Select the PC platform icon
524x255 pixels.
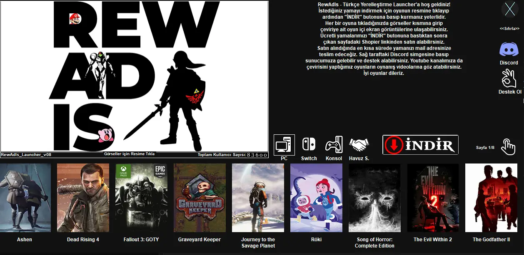tap(284, 145)
